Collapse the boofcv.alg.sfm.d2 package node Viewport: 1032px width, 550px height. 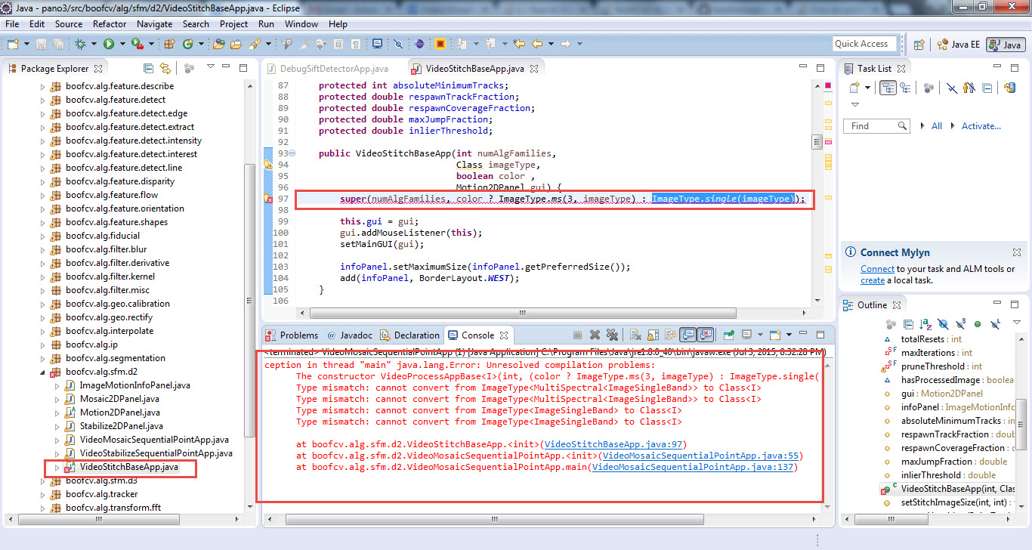(42, 372)
